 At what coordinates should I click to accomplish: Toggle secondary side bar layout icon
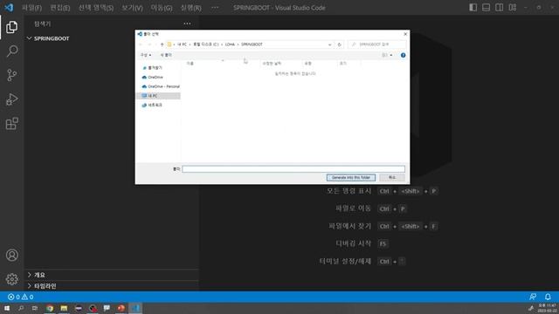[x=499, y=8]
